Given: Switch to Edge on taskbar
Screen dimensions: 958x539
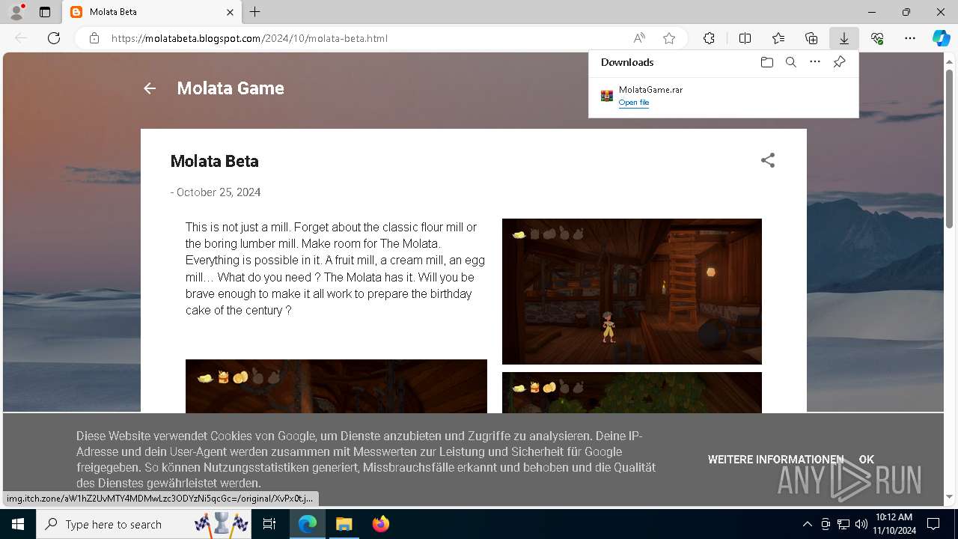Looking at the screenshot, I should (x=308, y=524).
